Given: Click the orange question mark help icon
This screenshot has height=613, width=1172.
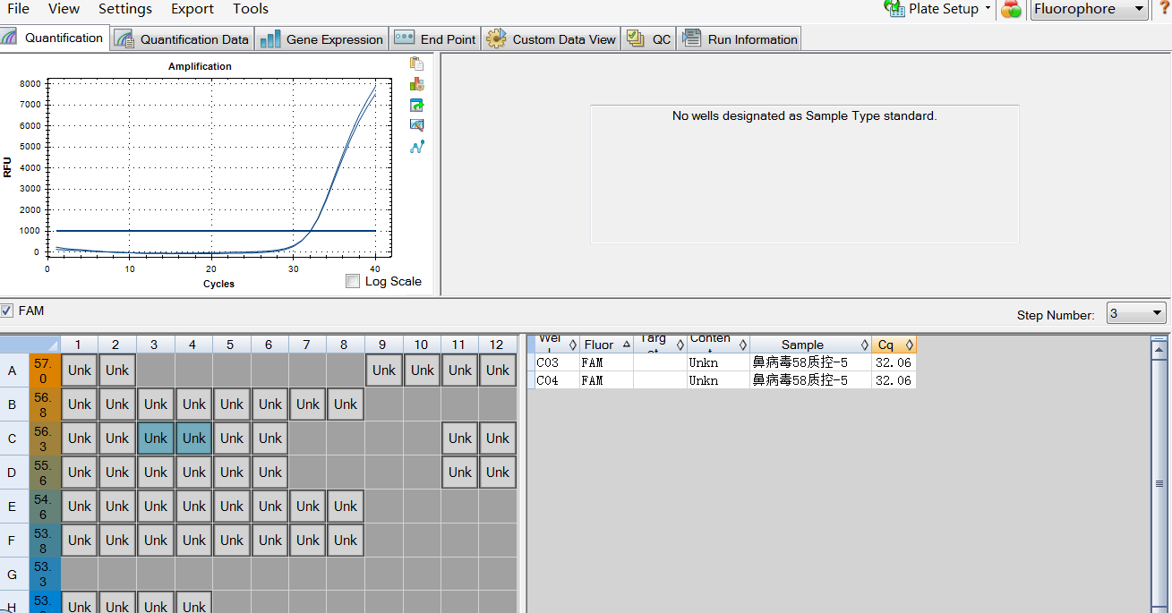Looking at the screenshot, I should pos(1165,8).
